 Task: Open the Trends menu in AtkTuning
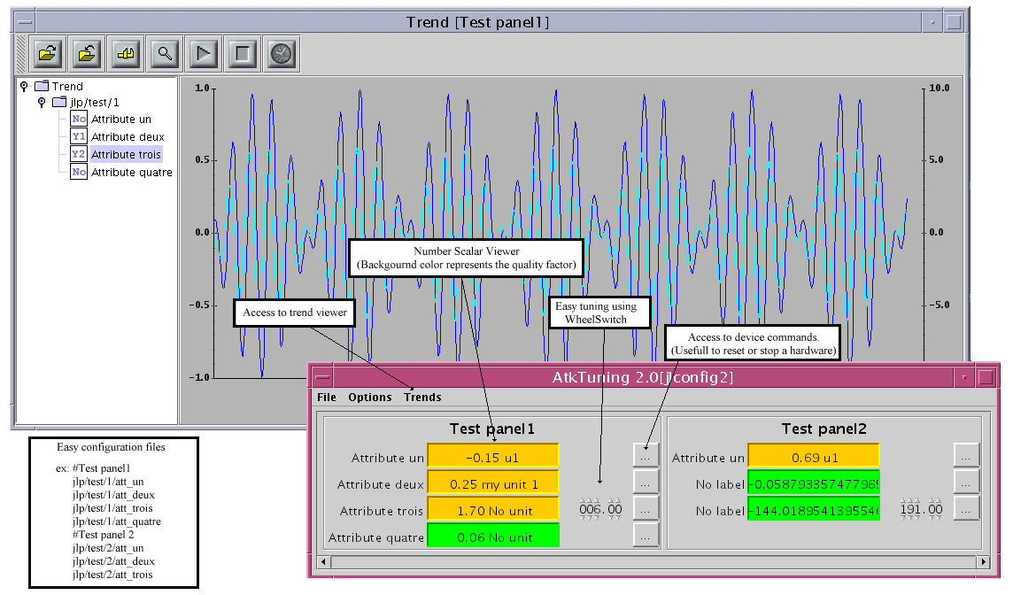coord(422,398)
